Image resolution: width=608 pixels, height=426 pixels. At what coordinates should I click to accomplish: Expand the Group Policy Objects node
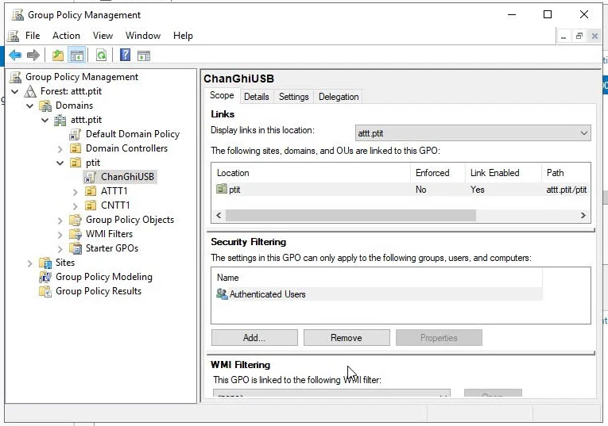[60, 221]
